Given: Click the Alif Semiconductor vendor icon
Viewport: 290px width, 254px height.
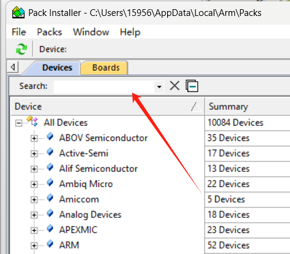Looking at the screenshot, I should point(50,167).
